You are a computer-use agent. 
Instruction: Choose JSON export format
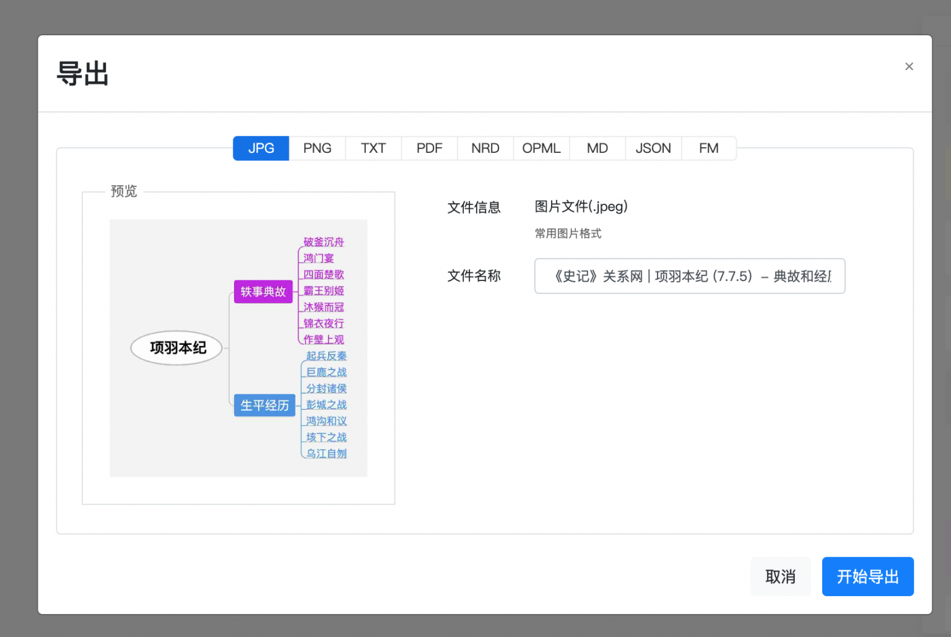point(653,148)
